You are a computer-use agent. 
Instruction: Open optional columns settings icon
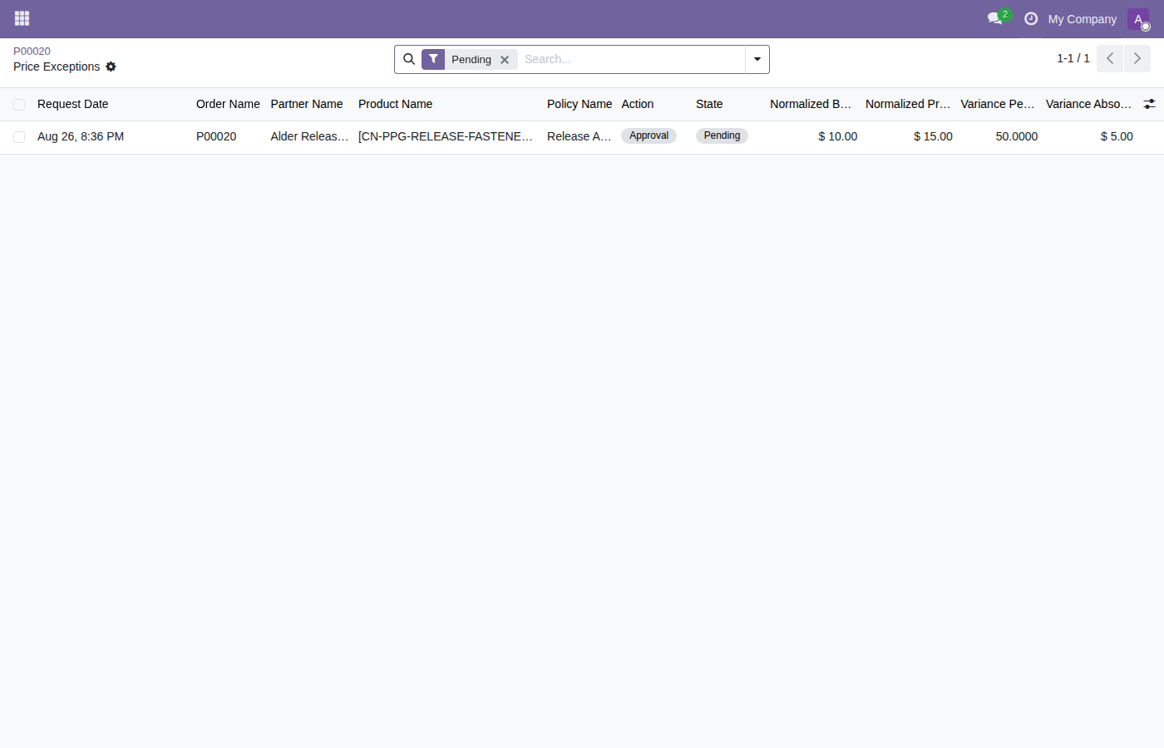(x=1149, y=104)
